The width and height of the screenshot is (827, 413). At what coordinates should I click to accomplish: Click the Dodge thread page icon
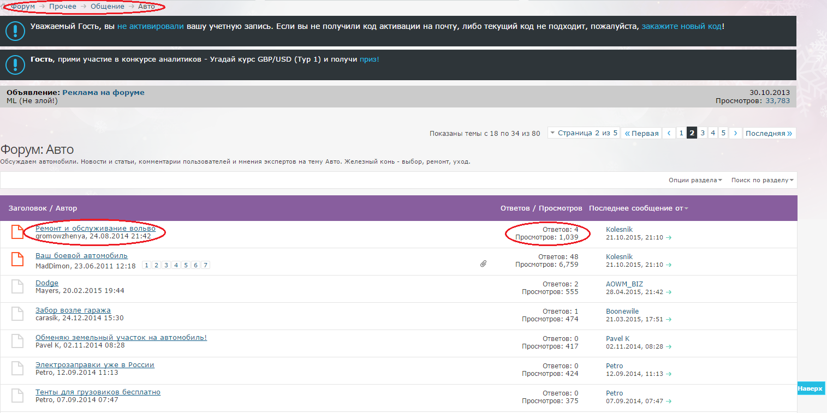point(18,286)
